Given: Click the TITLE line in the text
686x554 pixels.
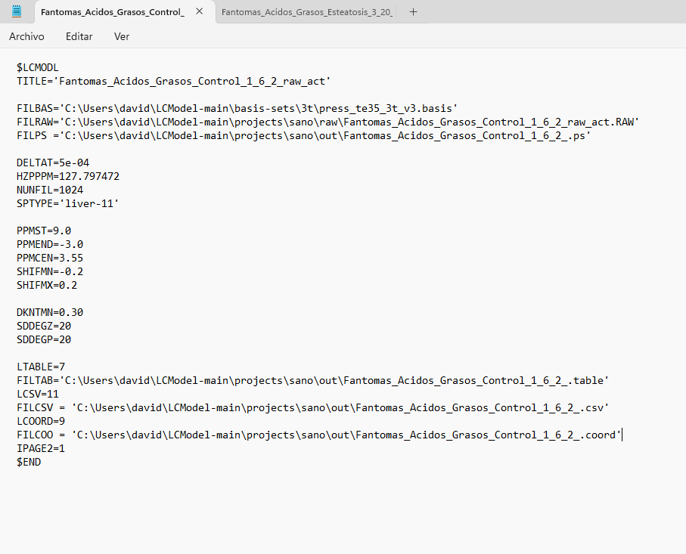Looking at the screenshot, I should click(174, 81).
